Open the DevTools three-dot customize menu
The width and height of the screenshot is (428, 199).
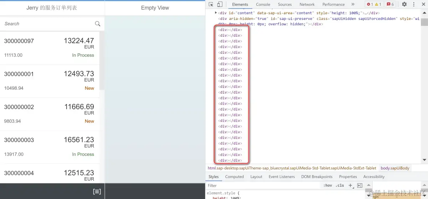414,4
